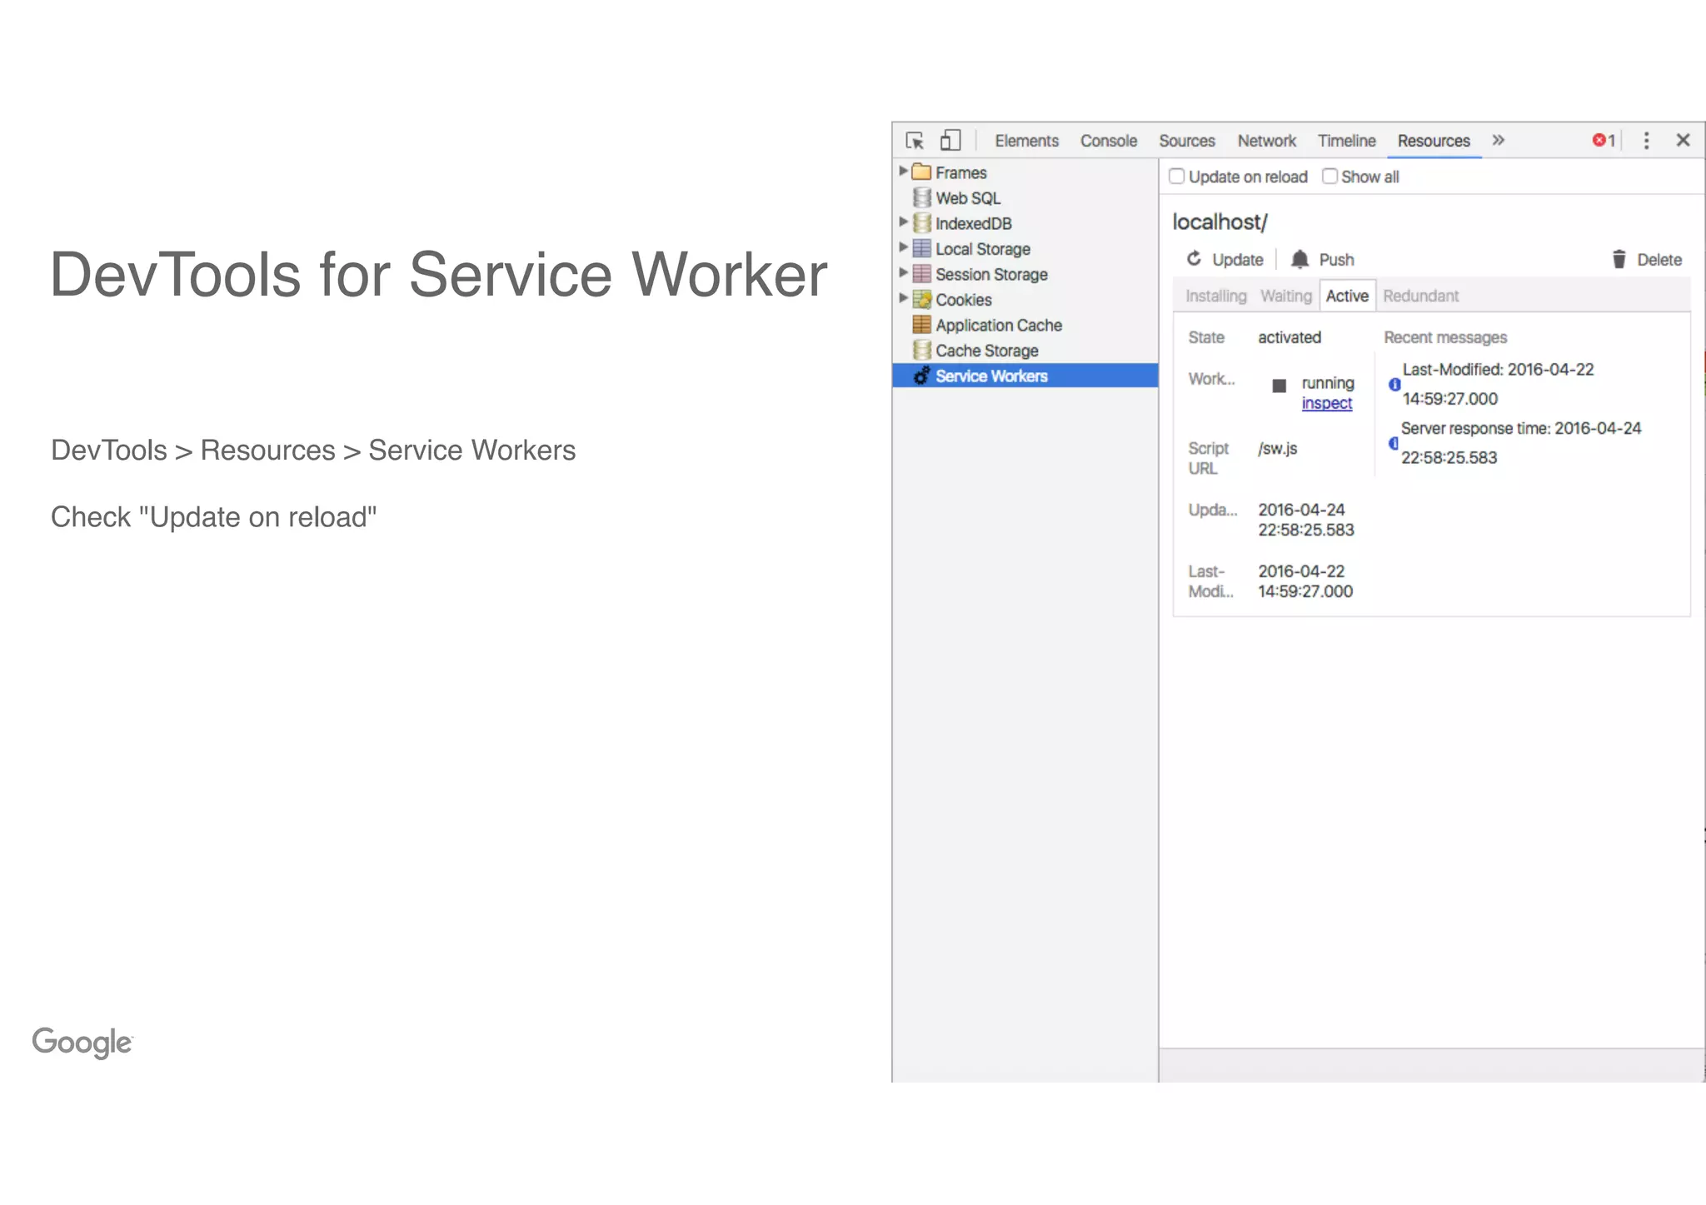The image size is (1706, 1205).
Task: Expand the Session Storage node
Action: [x=903, y=272]
